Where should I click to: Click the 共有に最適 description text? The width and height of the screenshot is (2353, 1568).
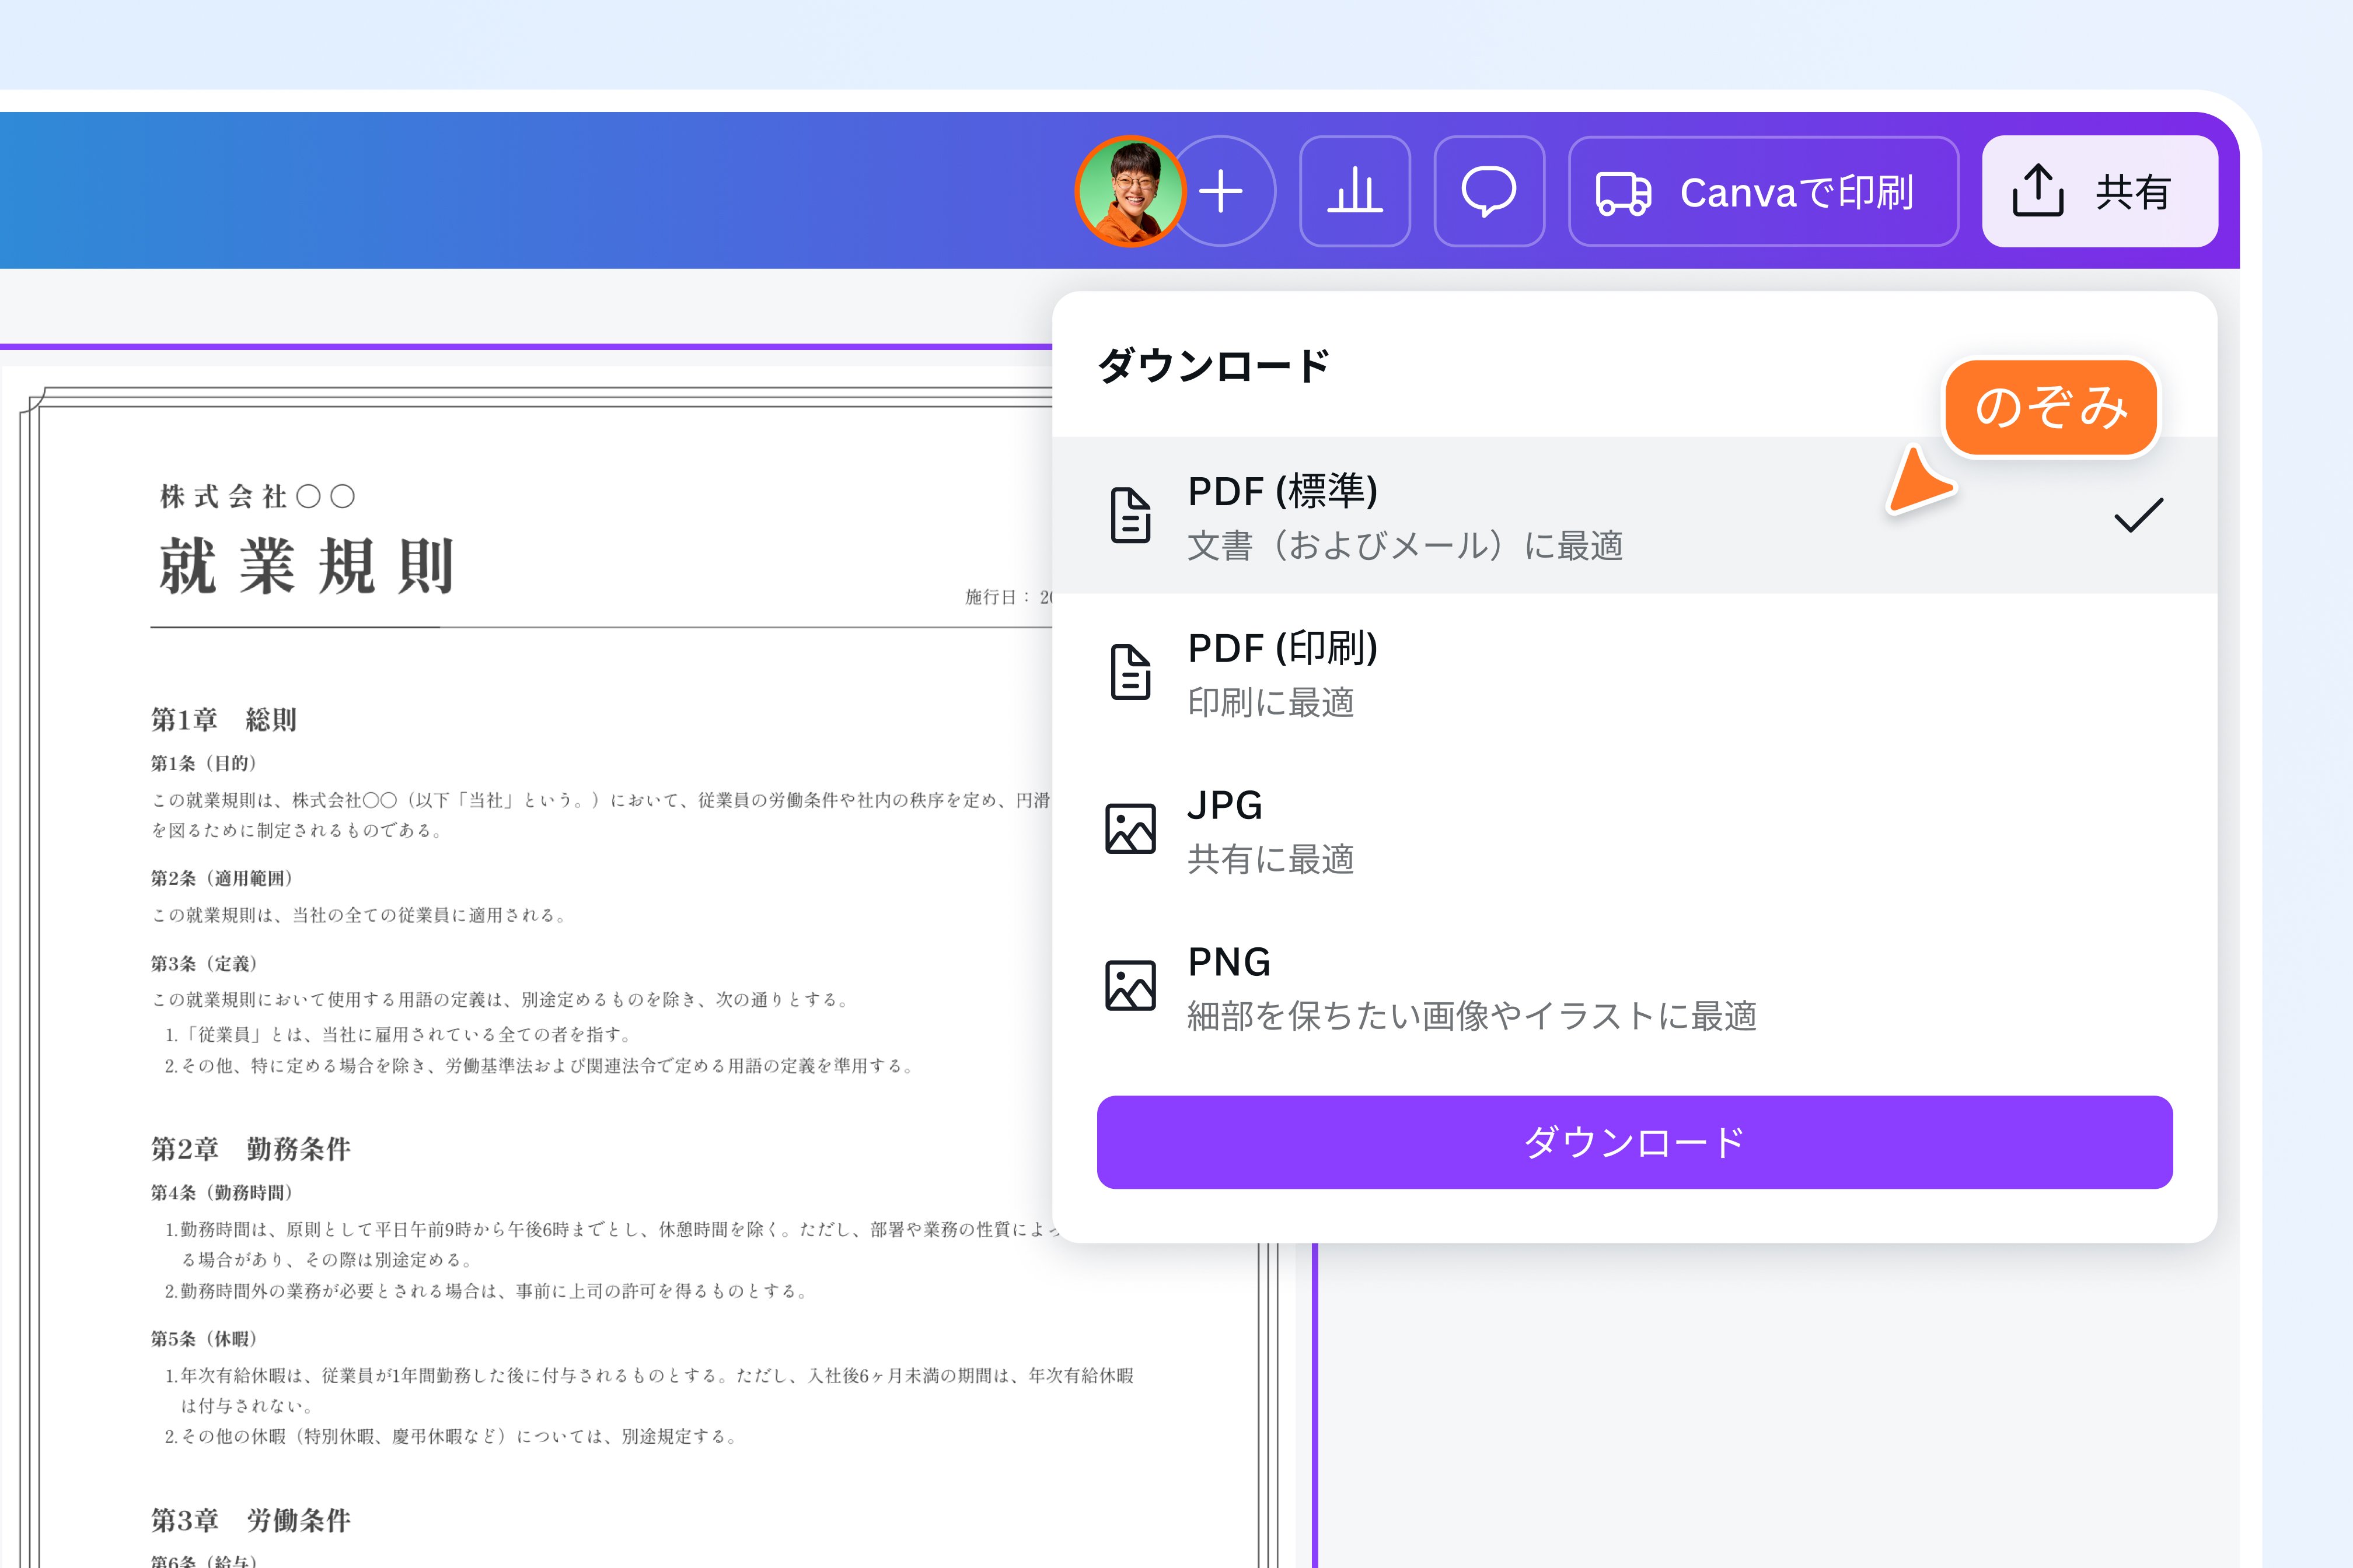coord(1270,860)
